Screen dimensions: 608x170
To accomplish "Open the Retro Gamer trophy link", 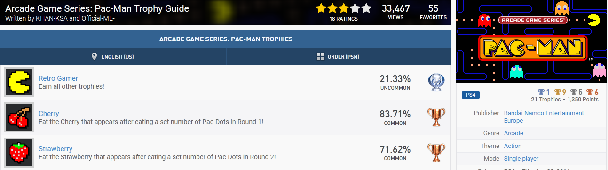I will pyautogui.click(x=58, y=78).
